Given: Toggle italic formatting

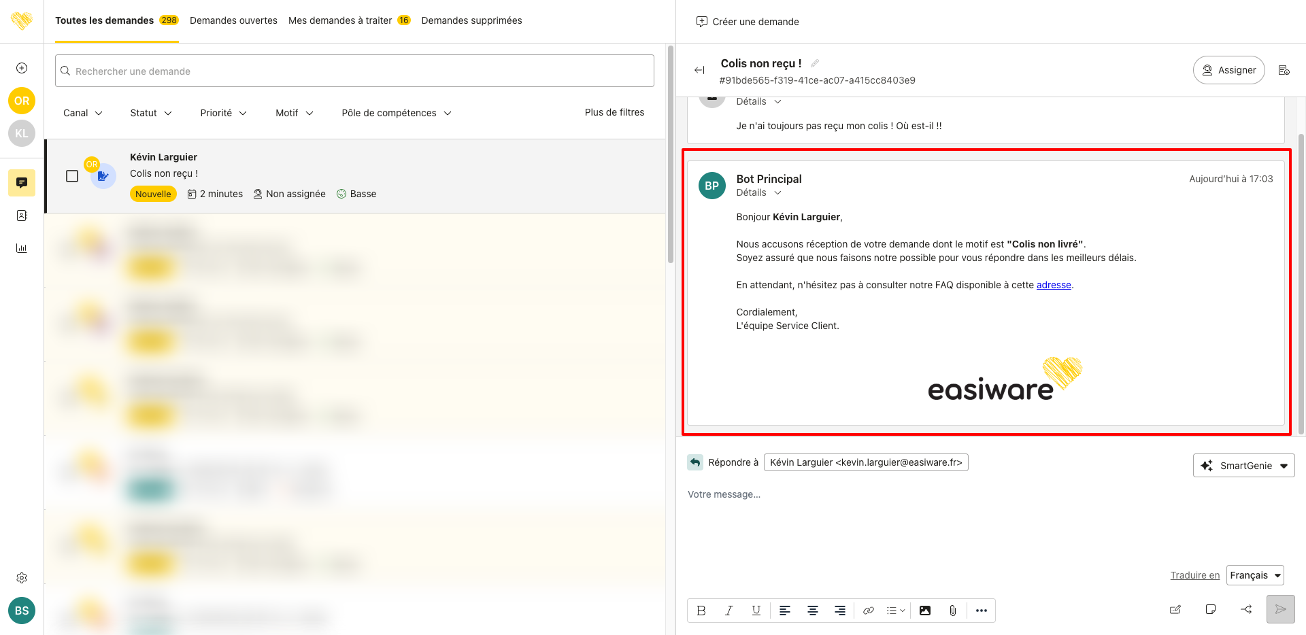Looking at the screenshot, I should coord(729,611).
